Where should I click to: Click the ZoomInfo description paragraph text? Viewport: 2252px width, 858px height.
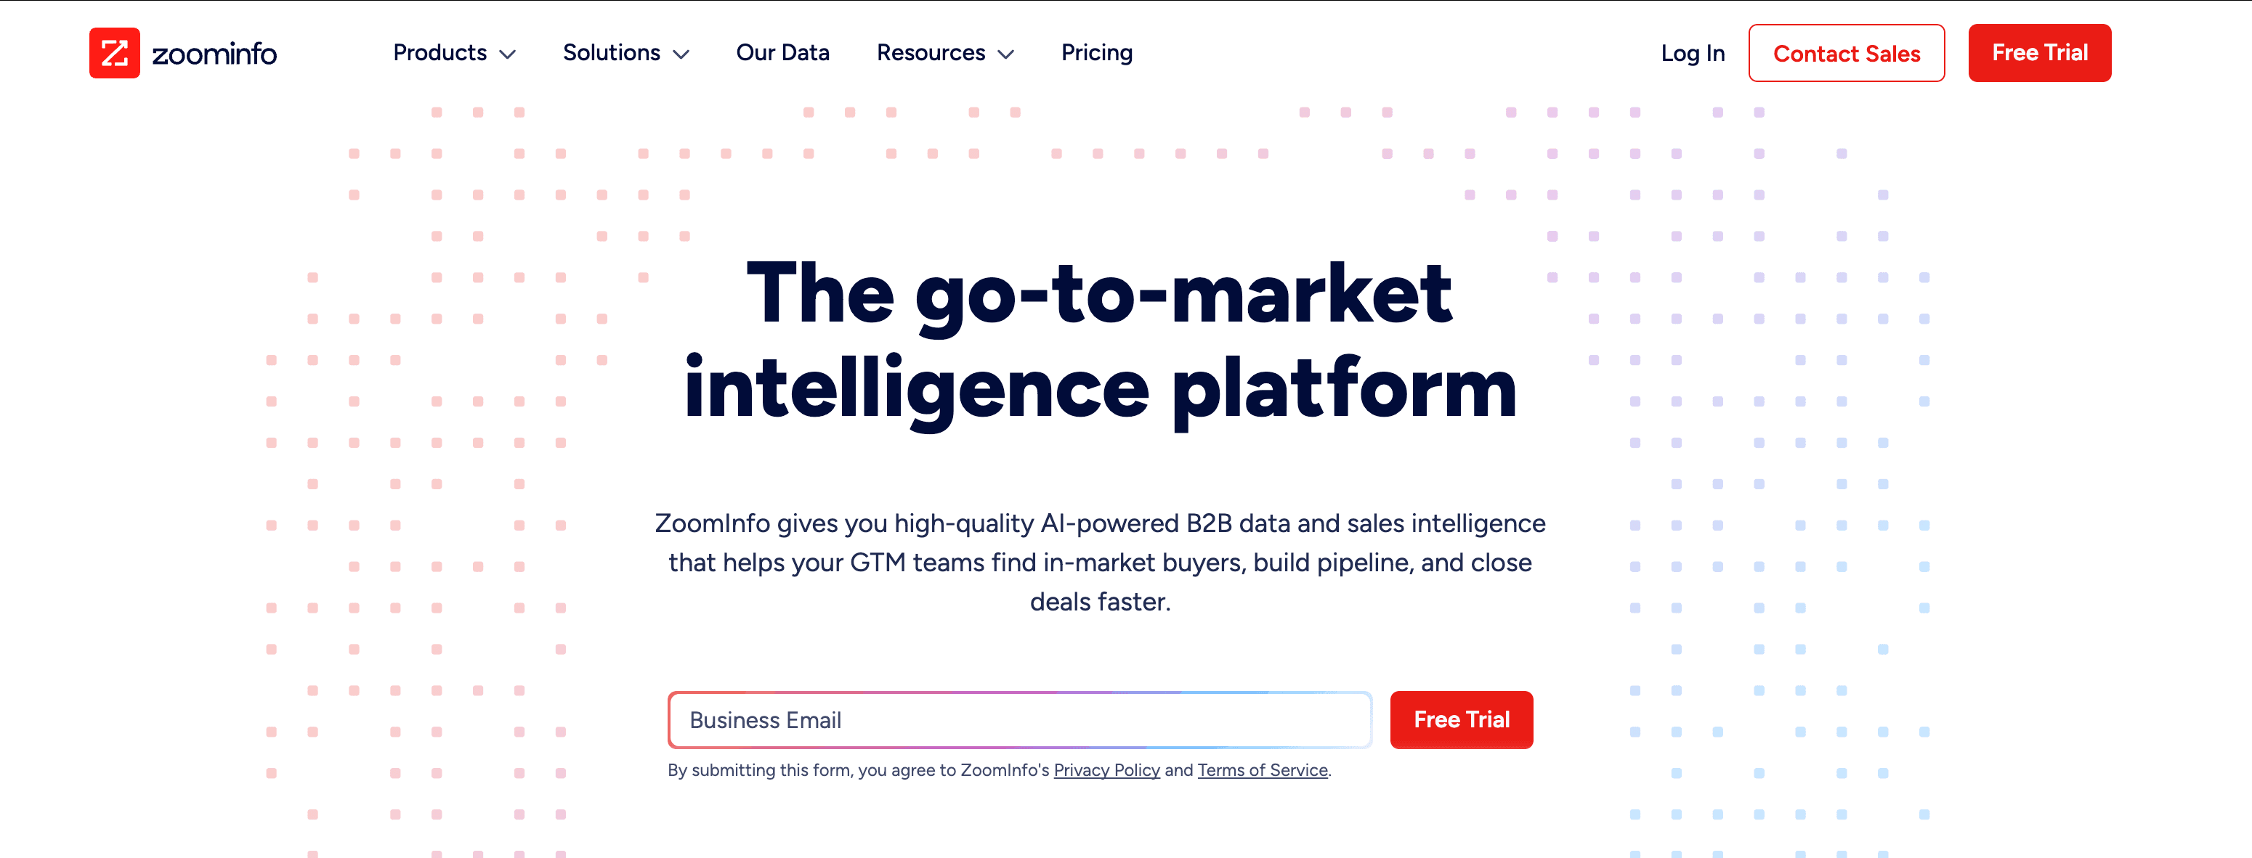(x=1100, y=563)
